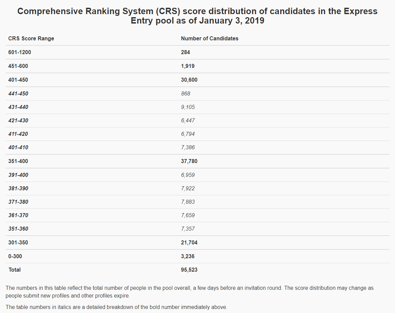Click the 37,780 bold count
Image resolution: width=395 pixels, height=313 pixels.
point(189,161)
